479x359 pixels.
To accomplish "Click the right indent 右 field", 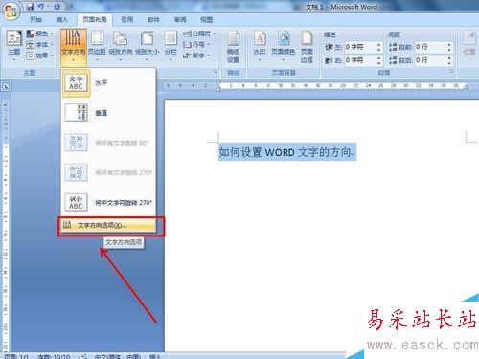I will click(359, 60).
